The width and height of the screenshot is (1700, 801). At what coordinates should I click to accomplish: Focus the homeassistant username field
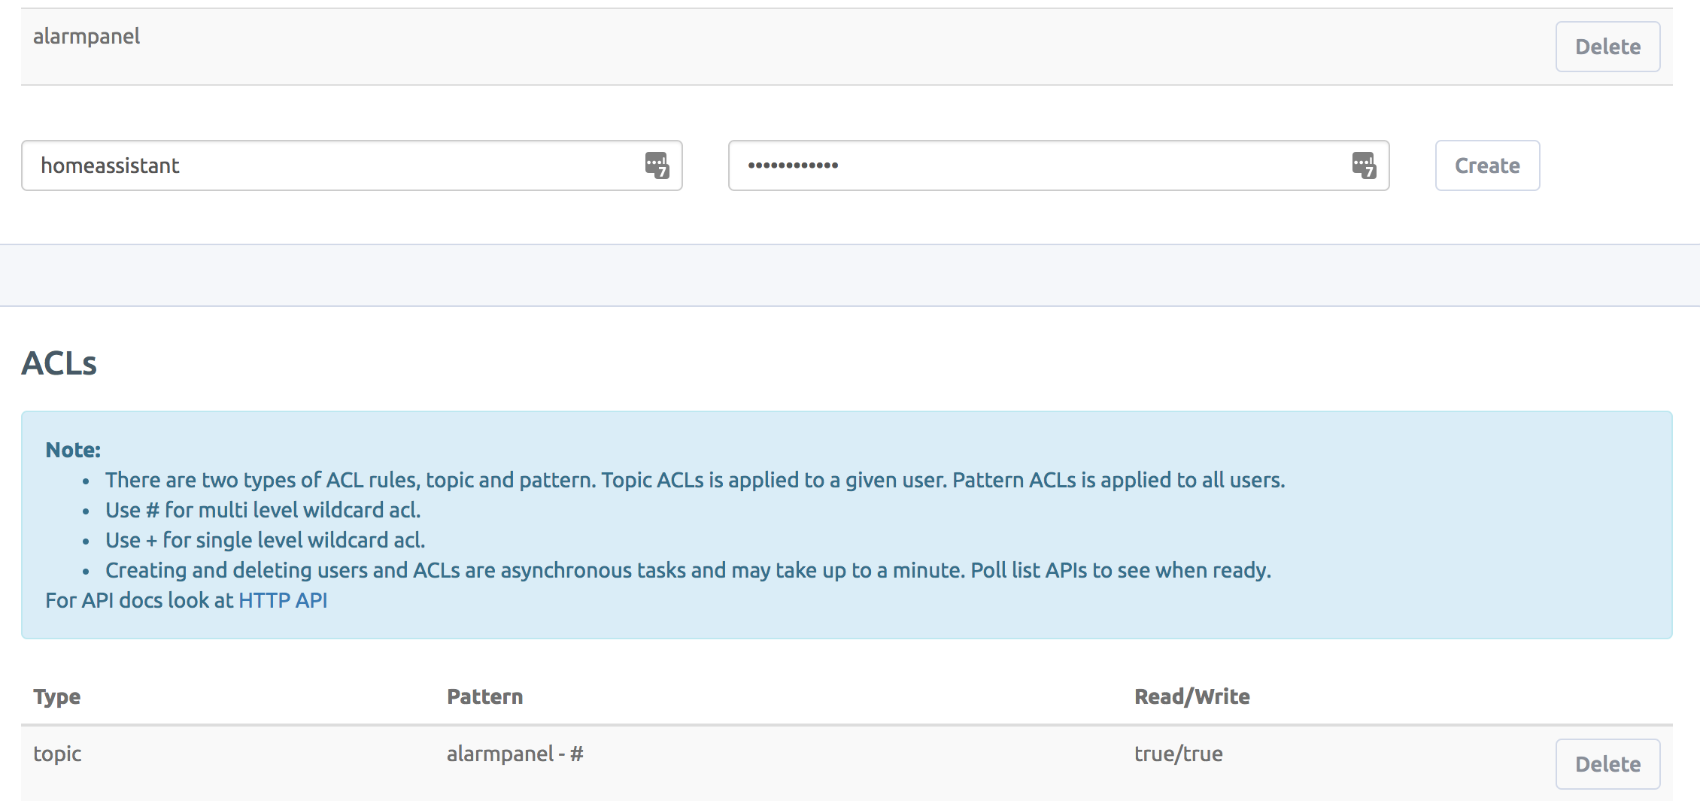[331, 165]
